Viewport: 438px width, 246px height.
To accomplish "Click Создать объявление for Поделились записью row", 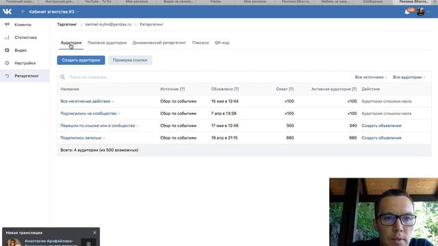I will click(381, 138).
